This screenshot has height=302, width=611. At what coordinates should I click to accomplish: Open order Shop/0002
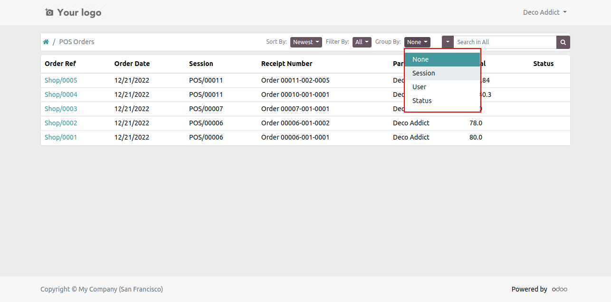[x=61, y=123]
